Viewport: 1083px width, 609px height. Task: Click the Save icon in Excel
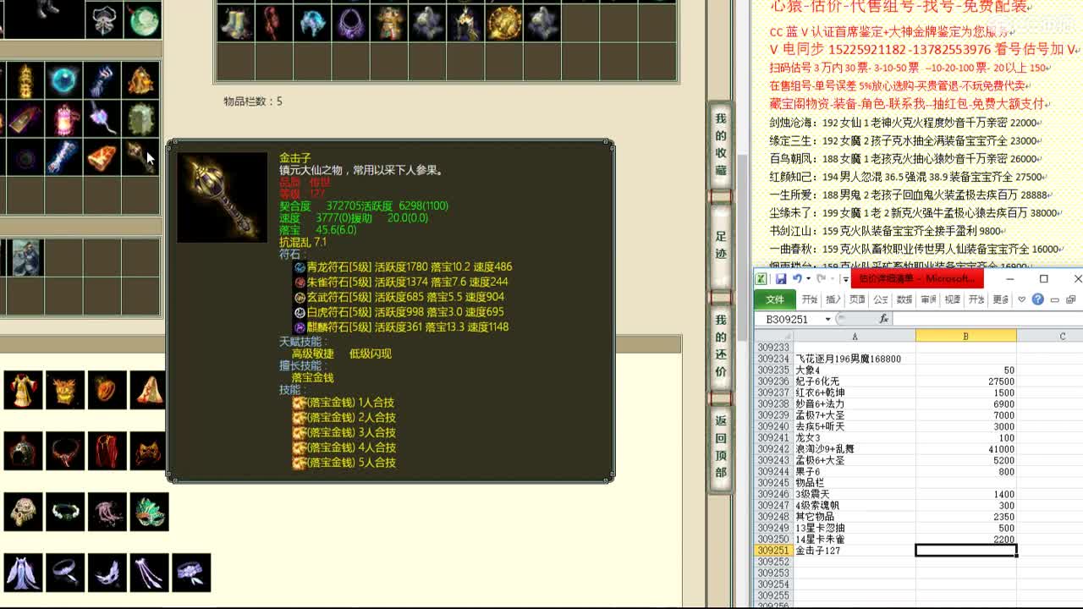pyautogui.click(x=782, y=278)
